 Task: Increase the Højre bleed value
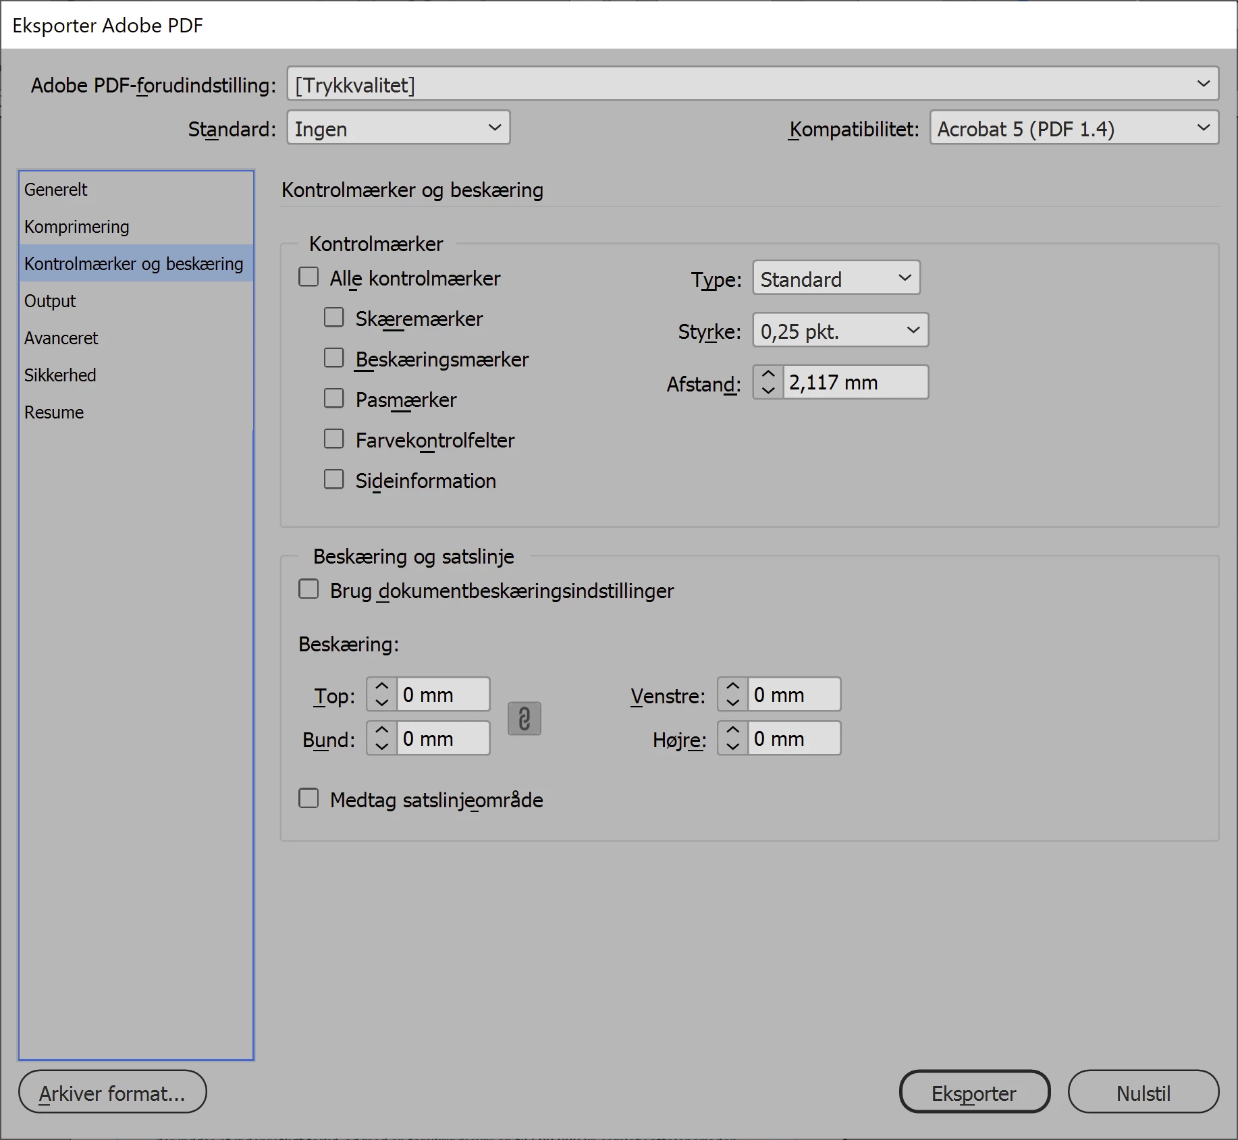click(733, 730)
